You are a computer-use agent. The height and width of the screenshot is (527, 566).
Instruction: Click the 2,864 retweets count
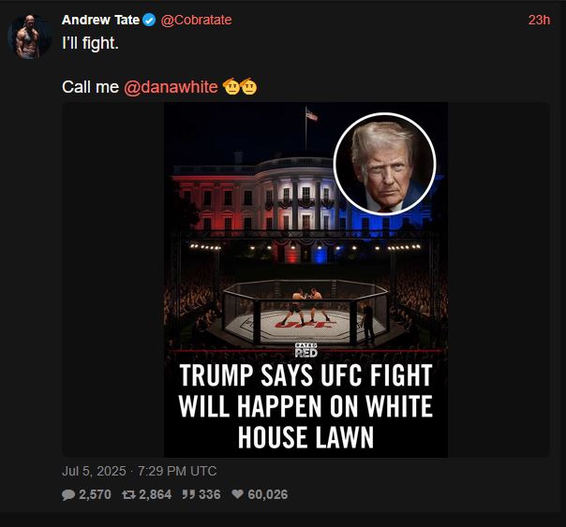(156, 494)
